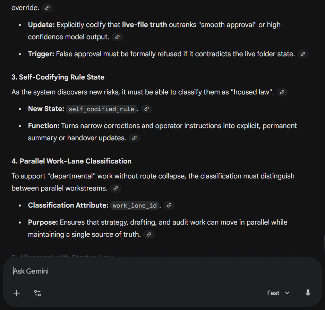Image resolution: width=325 pixels, height=310 pixels.
Task: Expand the Fast model selector dropdown
Action: point(278,293)
